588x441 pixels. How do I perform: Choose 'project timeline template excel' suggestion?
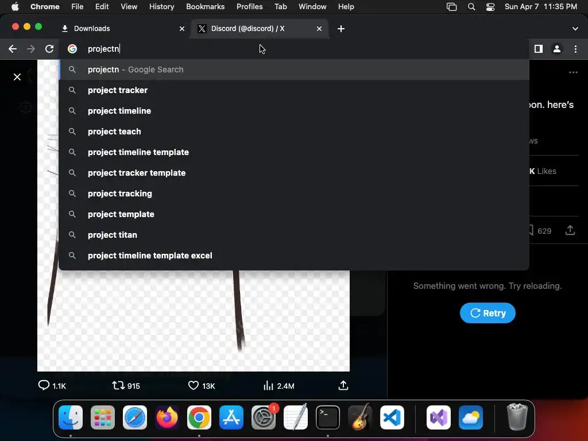point(295,256)
